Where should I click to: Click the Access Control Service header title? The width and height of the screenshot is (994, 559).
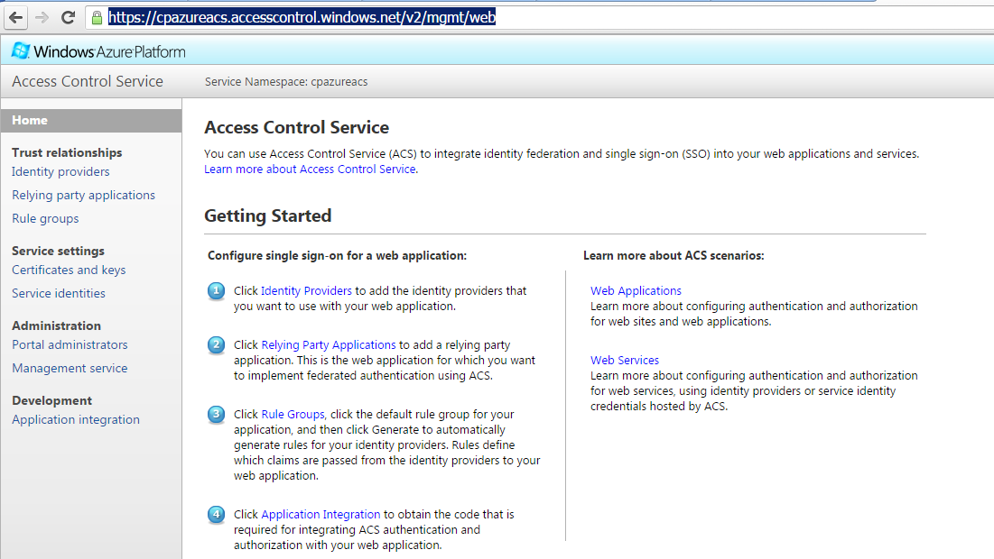(x=88, y=81)
